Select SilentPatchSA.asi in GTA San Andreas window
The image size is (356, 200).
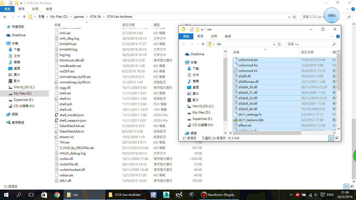[x=72, y=126]
